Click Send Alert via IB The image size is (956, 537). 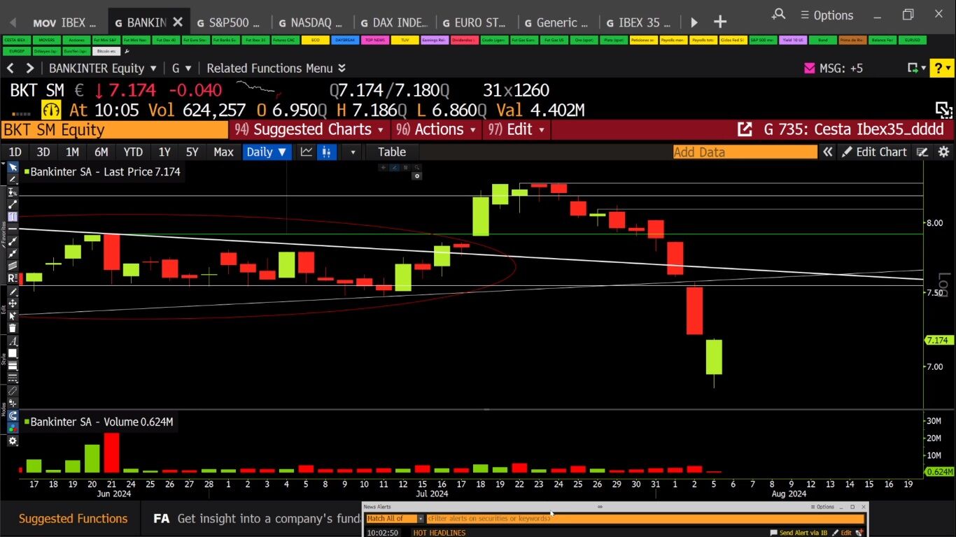(x=800, y=533)
